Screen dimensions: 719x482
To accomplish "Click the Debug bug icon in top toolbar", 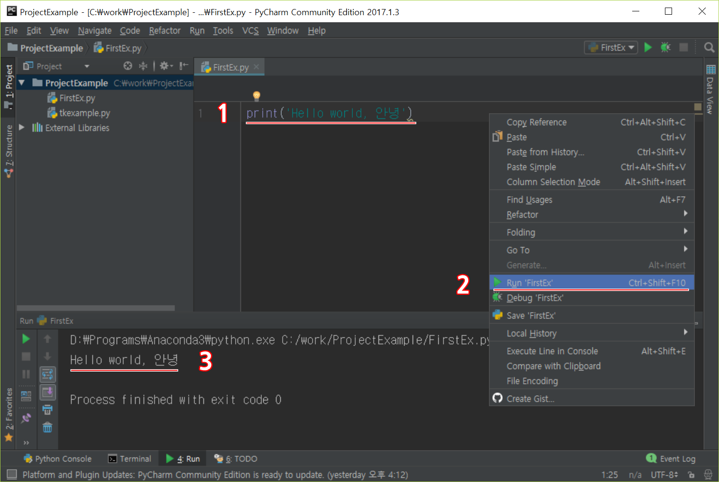I will coord(665,47).
